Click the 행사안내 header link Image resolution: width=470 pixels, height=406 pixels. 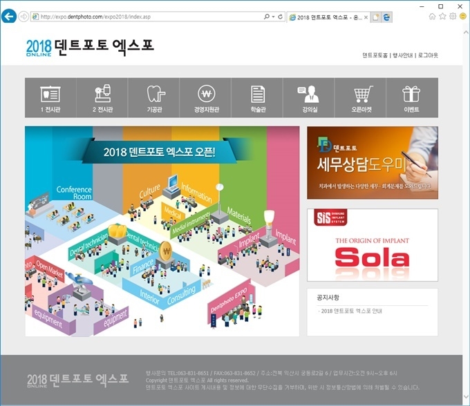point(402,55)
